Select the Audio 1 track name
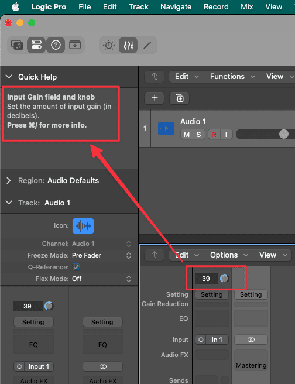 point(193,122)
